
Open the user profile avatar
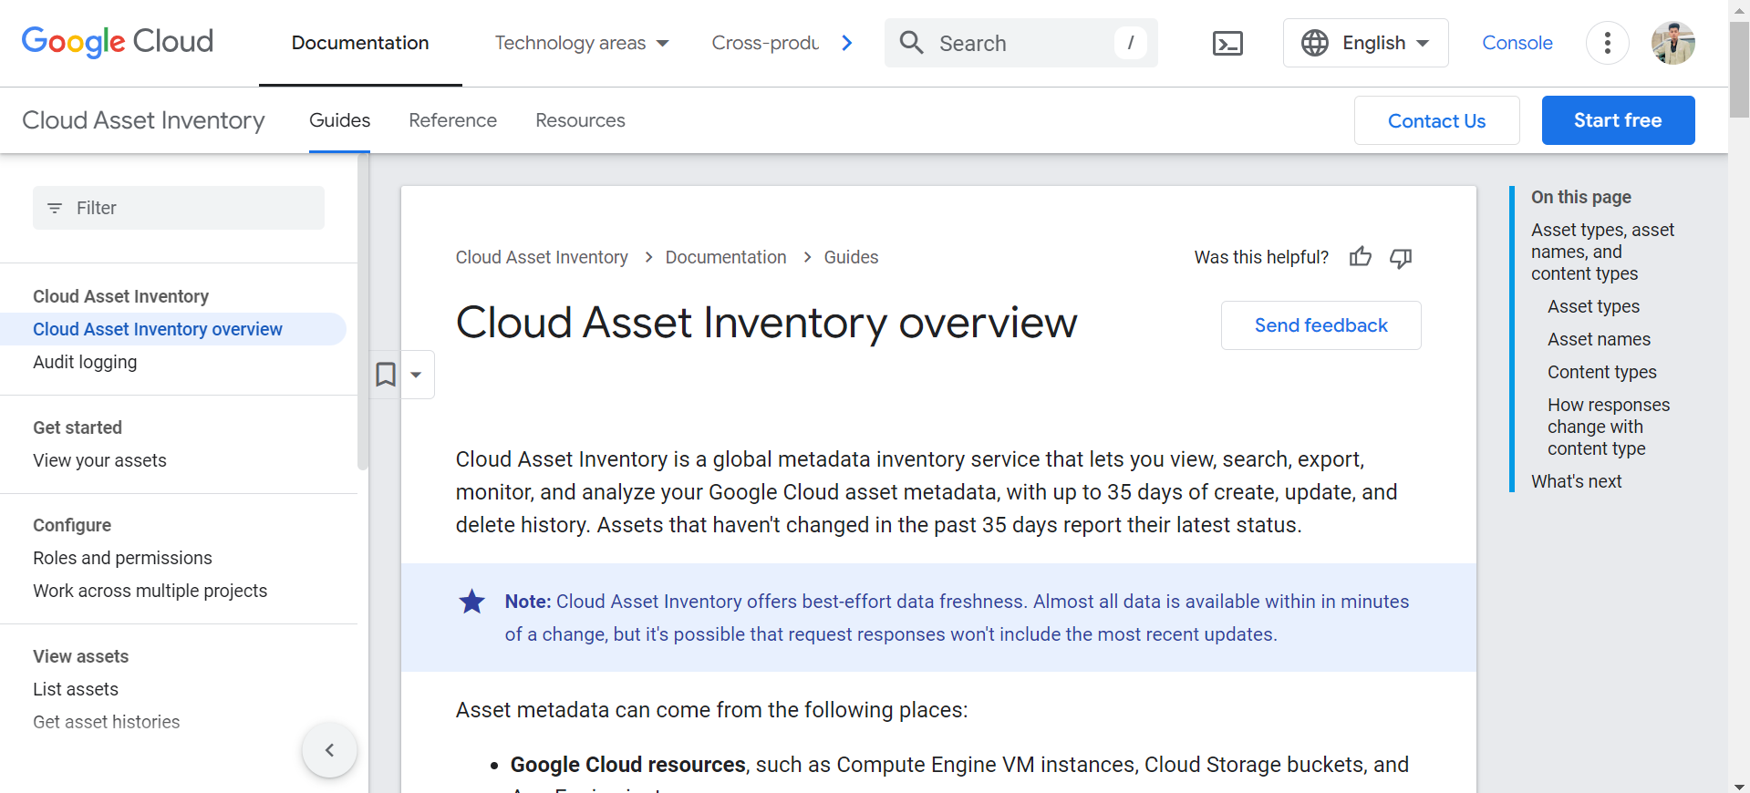(1673, 43)
